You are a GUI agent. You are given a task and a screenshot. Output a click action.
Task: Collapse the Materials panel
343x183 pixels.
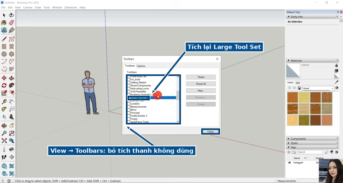pos(288,61)
